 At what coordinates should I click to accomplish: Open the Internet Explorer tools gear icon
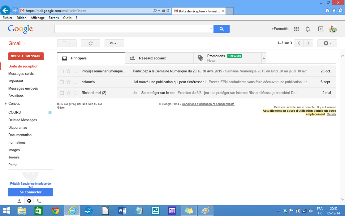[x=340, y=10]
